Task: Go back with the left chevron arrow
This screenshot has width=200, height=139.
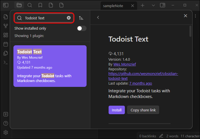Action: 98,17
